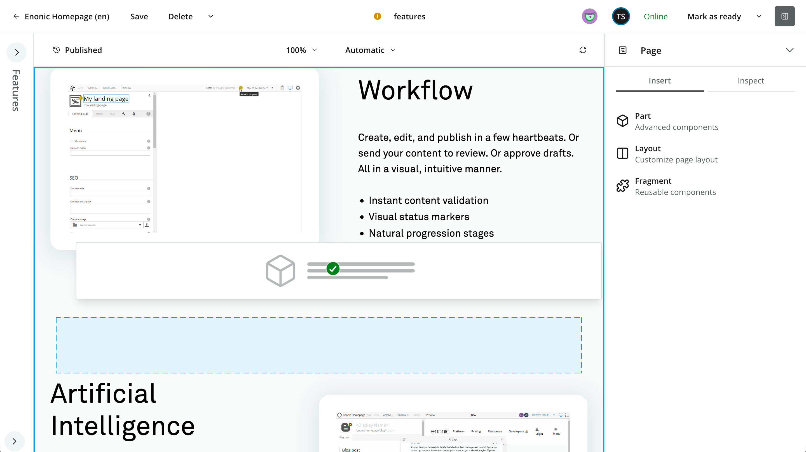Click the Online status link

(655, 16)
